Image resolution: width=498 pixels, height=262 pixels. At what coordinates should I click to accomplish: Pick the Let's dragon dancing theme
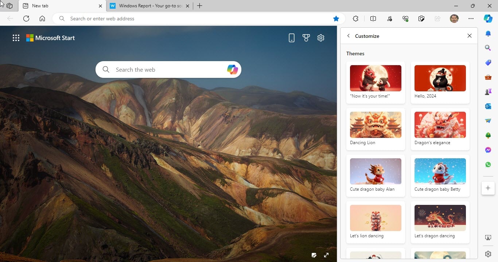440,222
